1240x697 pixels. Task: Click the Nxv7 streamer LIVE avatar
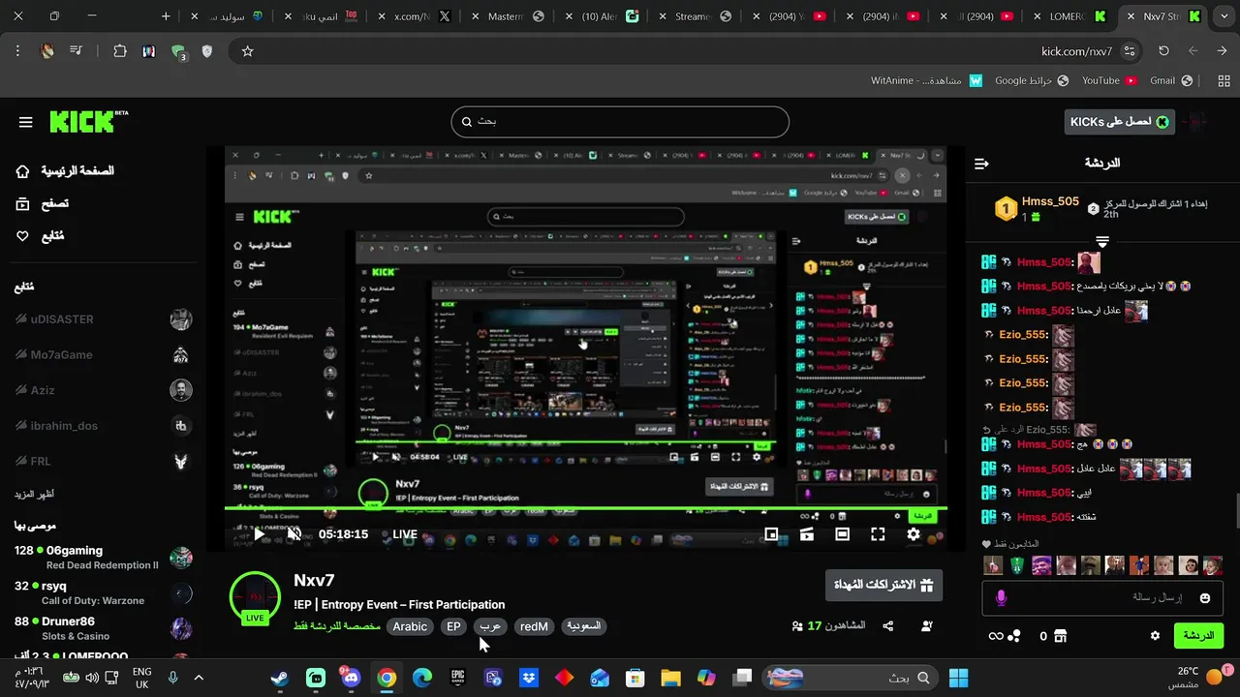[255, 596]
